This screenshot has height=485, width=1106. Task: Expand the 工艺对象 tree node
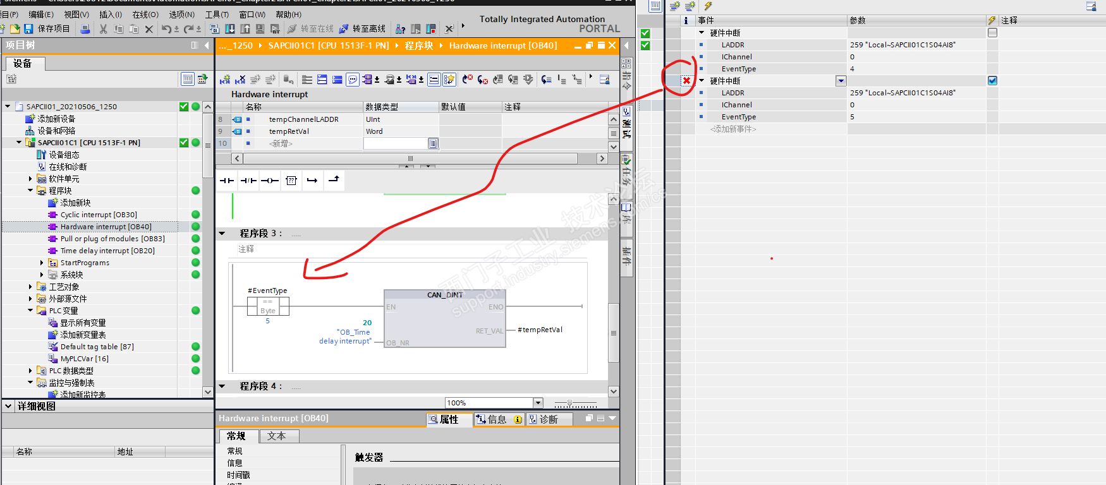pos(30,287)
